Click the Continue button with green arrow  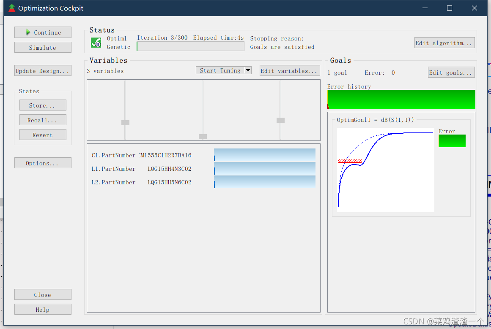click(x=43, y=32)
